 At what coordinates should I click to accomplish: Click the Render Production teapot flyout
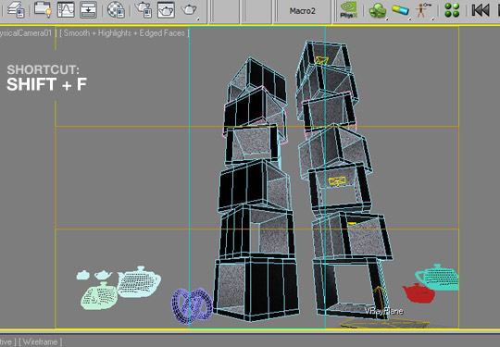pos(190,10)
